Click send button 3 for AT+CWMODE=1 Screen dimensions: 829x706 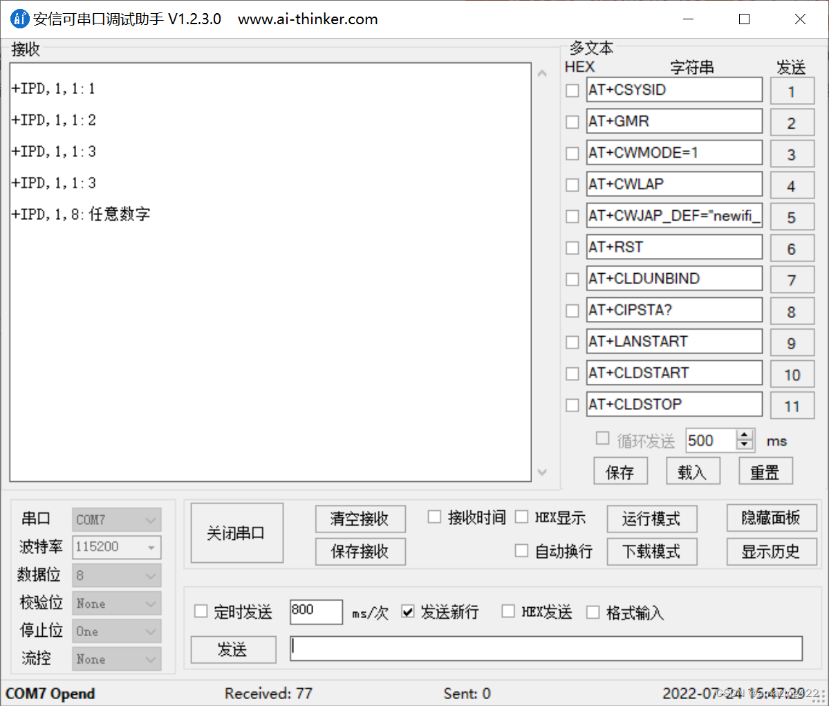pos(792,154)
